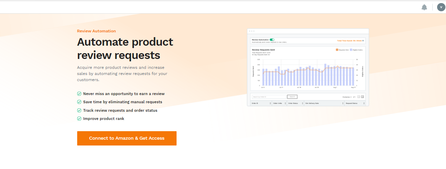Click text Track review requests and order status
The image size is (446, 169).
120,110
